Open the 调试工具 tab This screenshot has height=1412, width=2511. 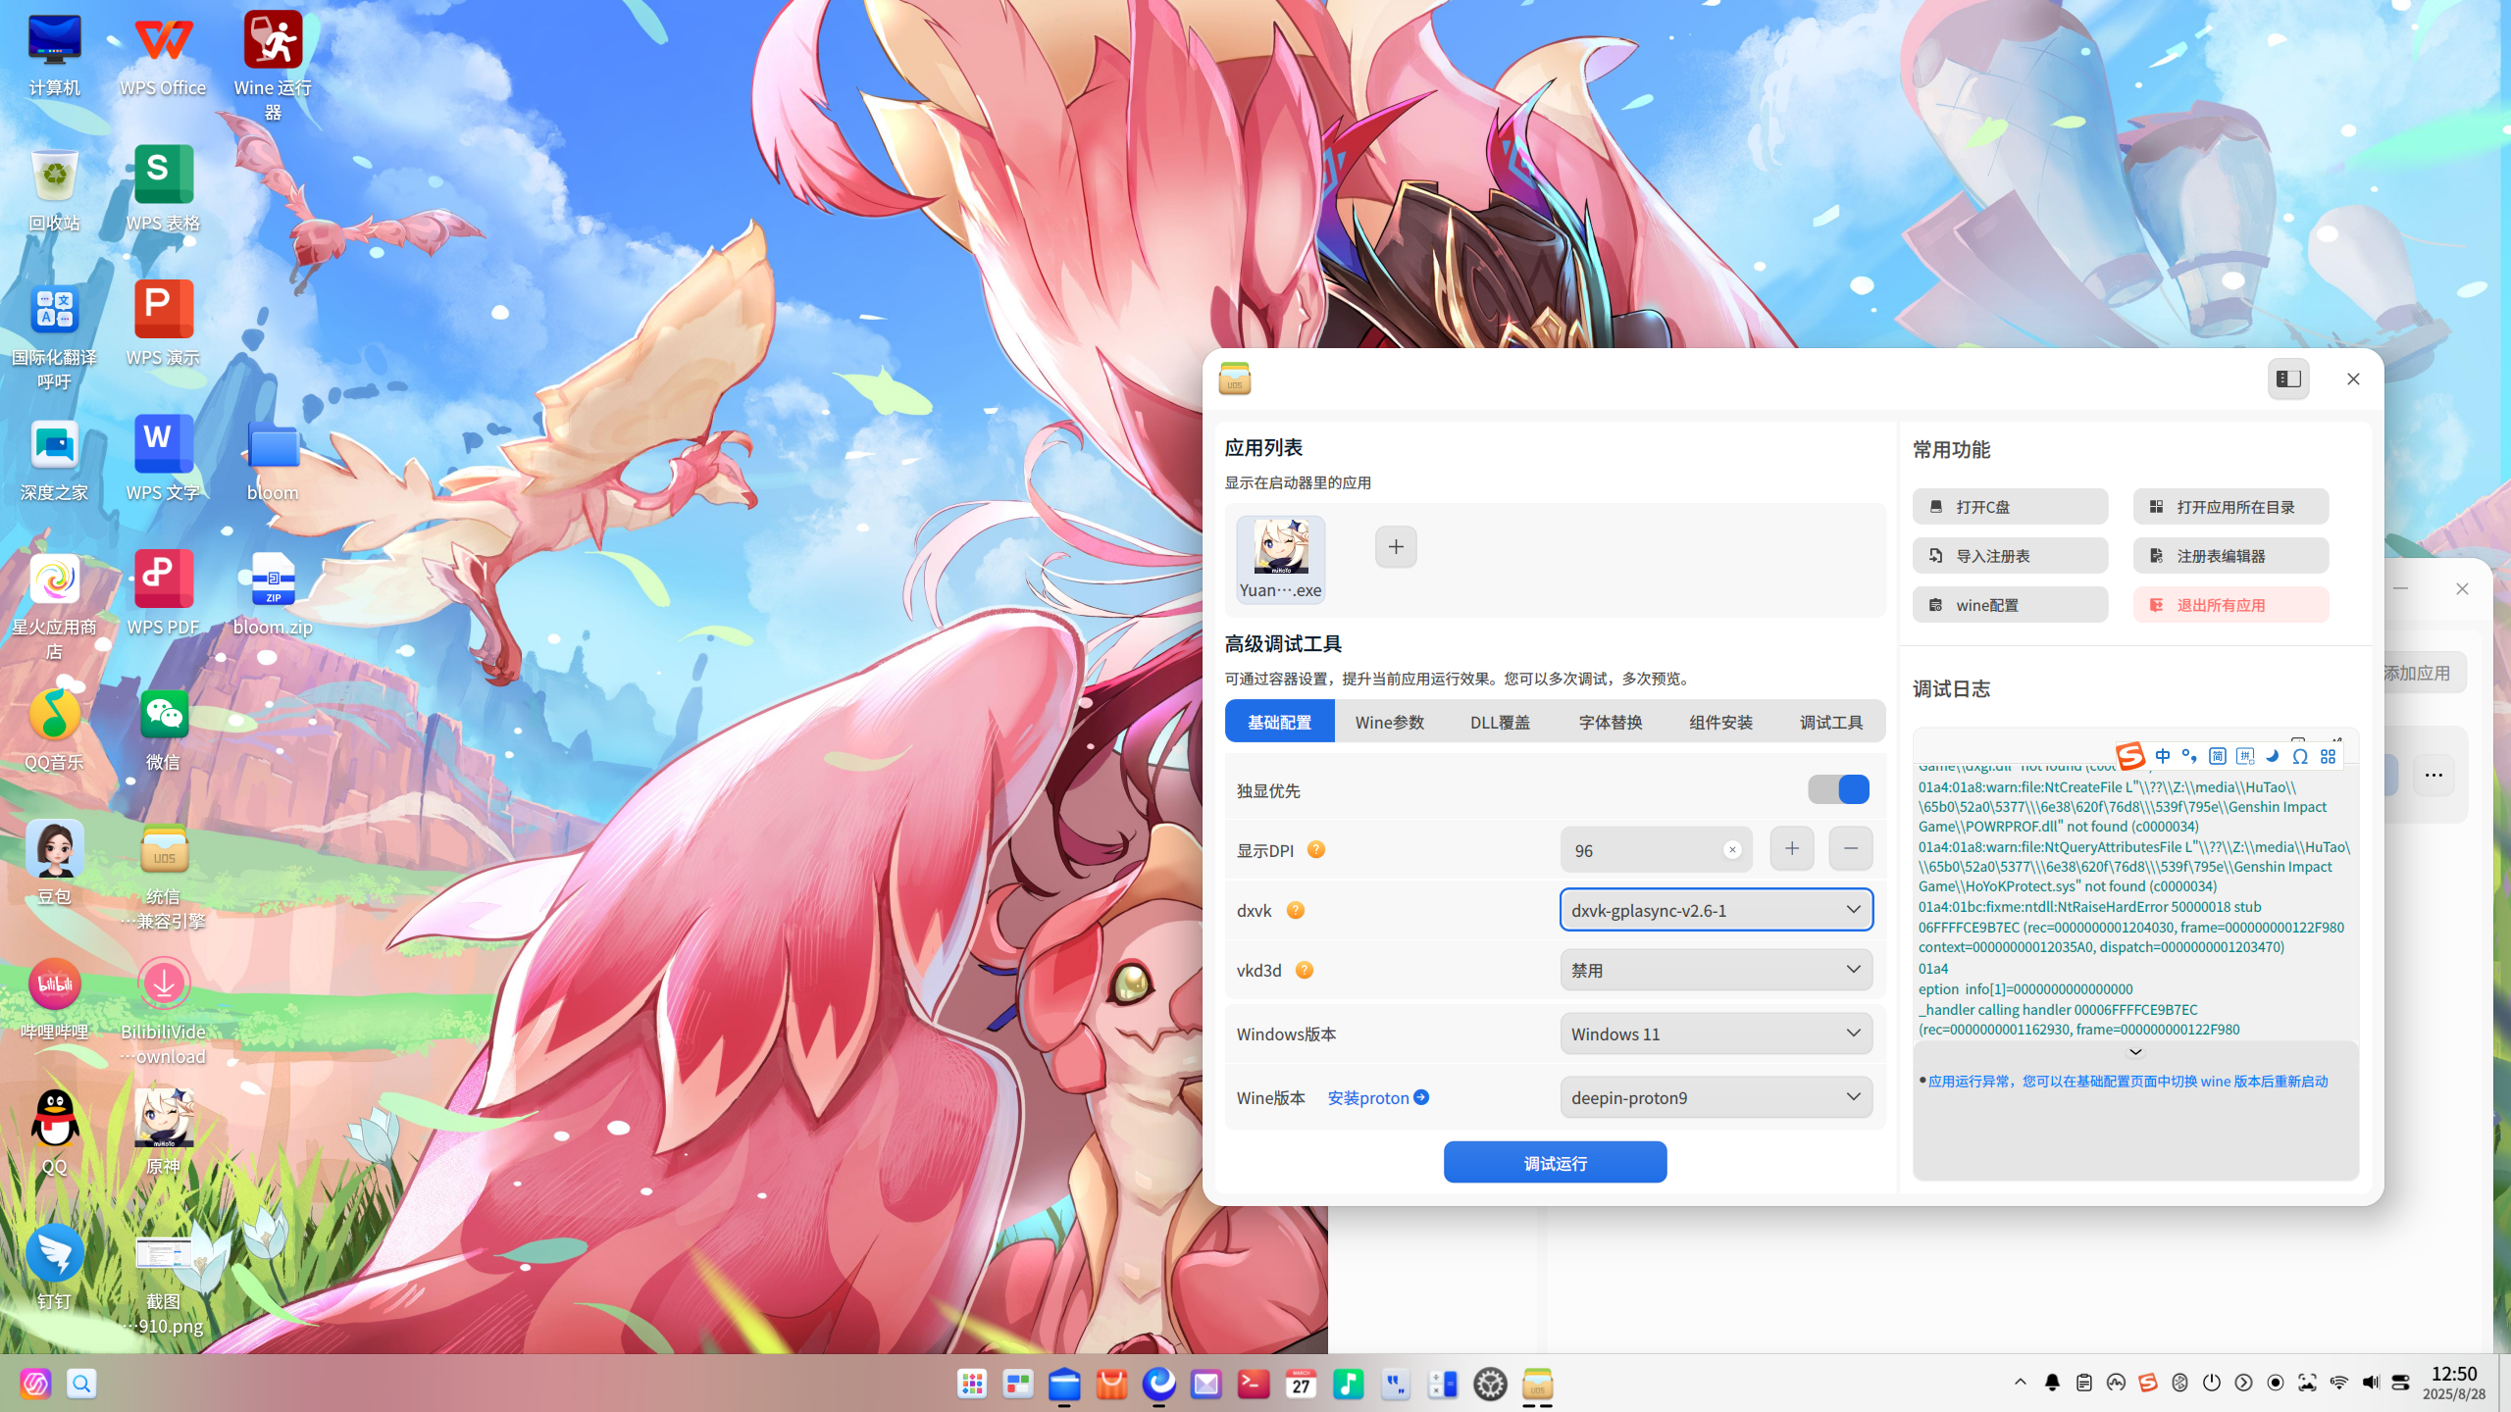pos(1830,722)
